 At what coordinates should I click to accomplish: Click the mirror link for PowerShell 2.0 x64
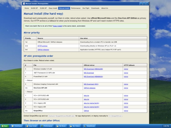pyautogui.click(x=126, y=76)
